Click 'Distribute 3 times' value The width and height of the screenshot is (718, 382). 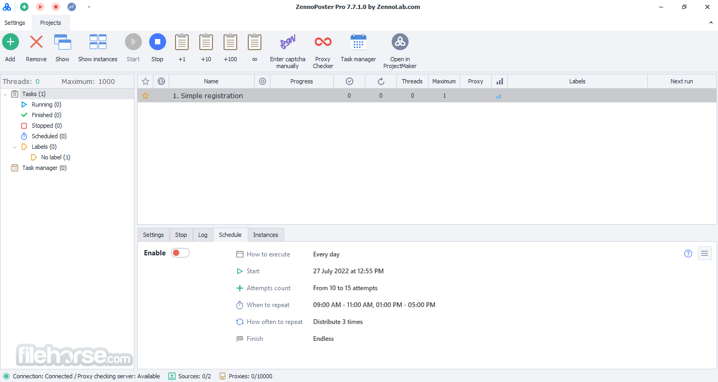pyautogui.click(x=338, y=322)
